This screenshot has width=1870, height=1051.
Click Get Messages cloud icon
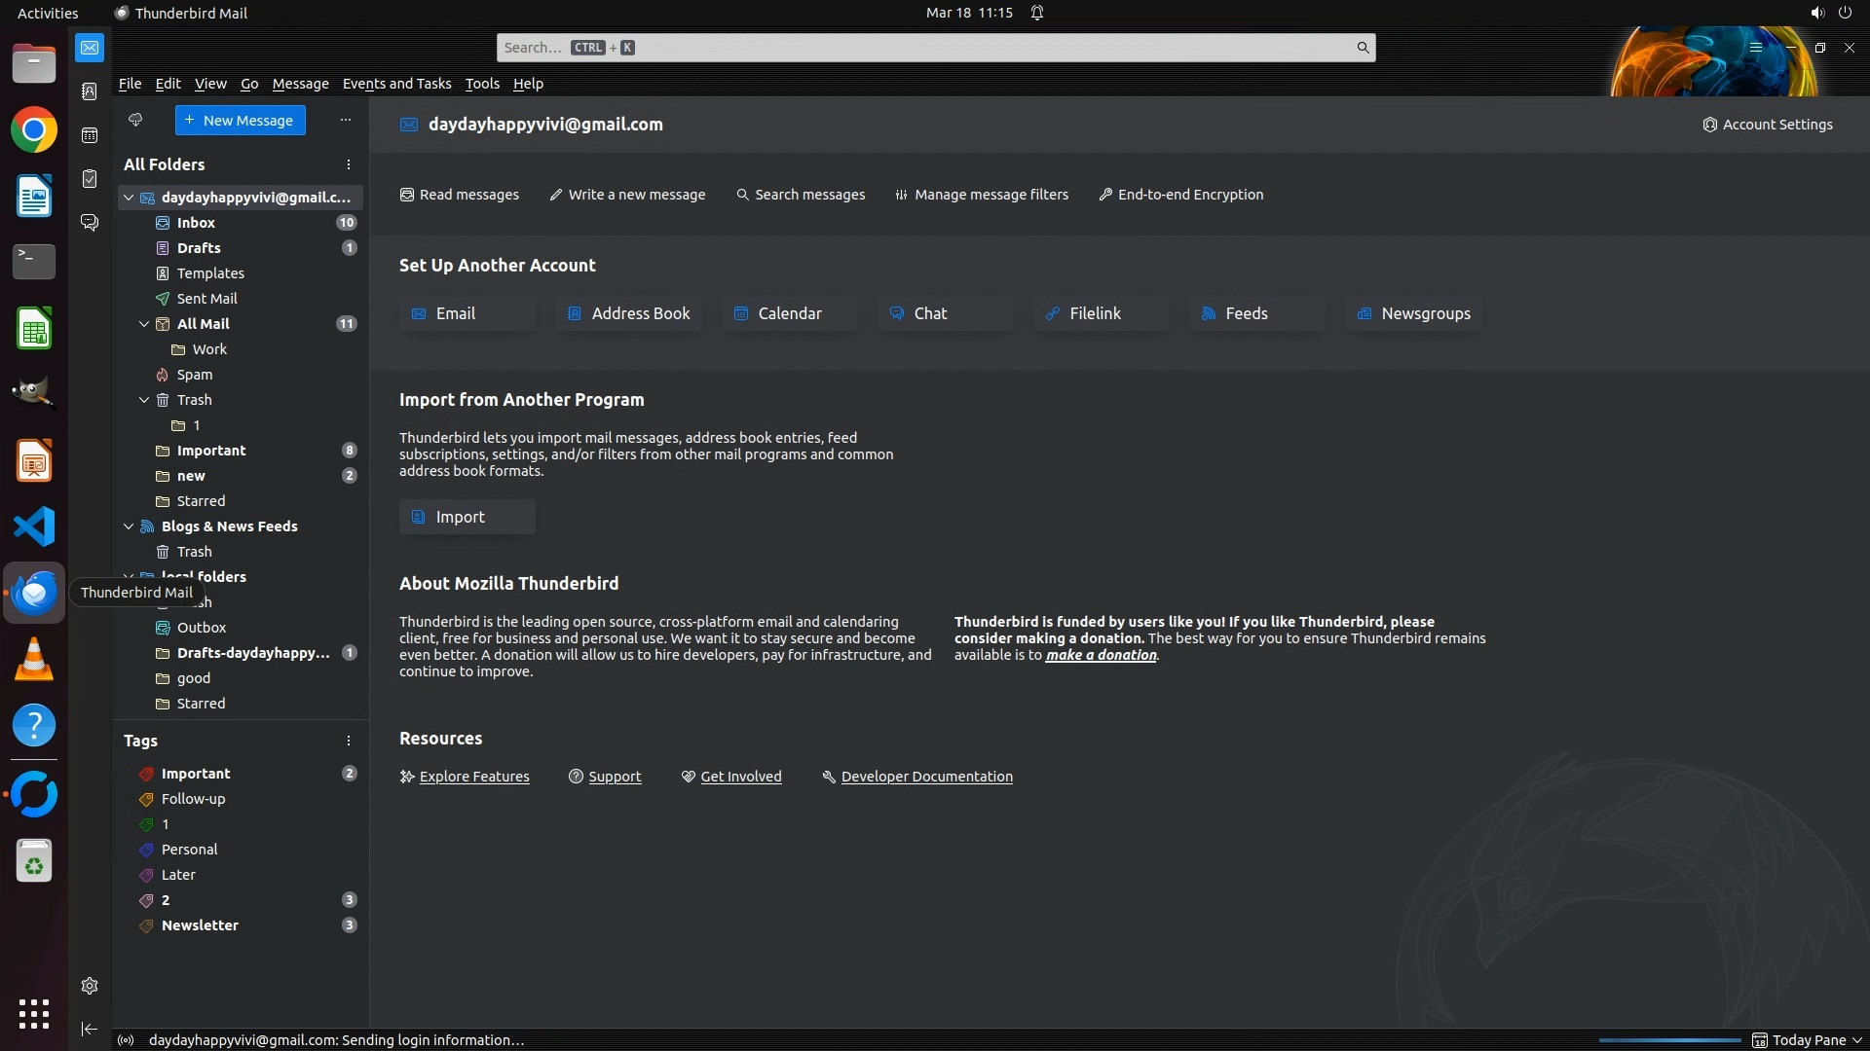click(x=135, y=120)
